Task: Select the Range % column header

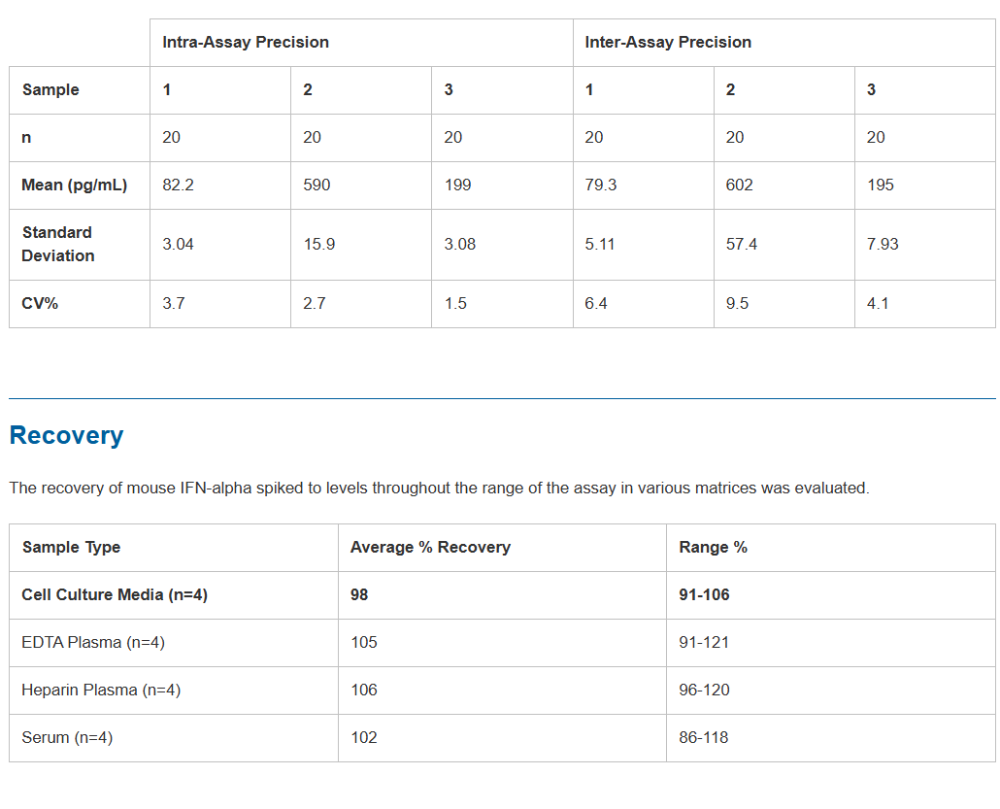Action: (714, 548)
